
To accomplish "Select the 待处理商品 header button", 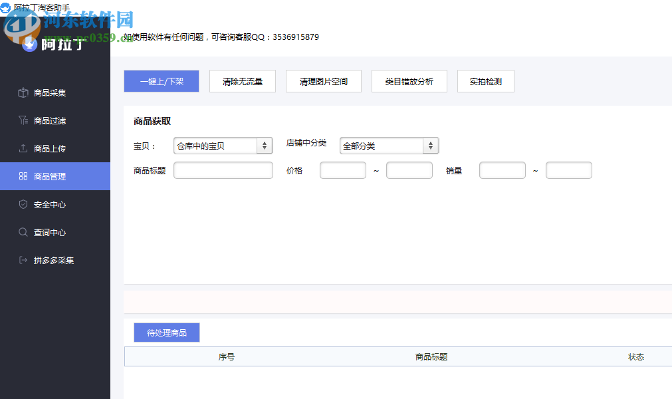I will coord(166,332).
